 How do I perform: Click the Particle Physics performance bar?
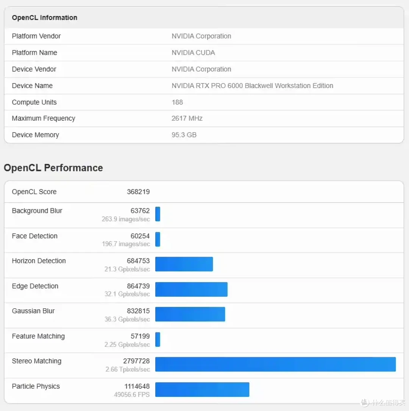pyautogui.click(x=202, y=389)
